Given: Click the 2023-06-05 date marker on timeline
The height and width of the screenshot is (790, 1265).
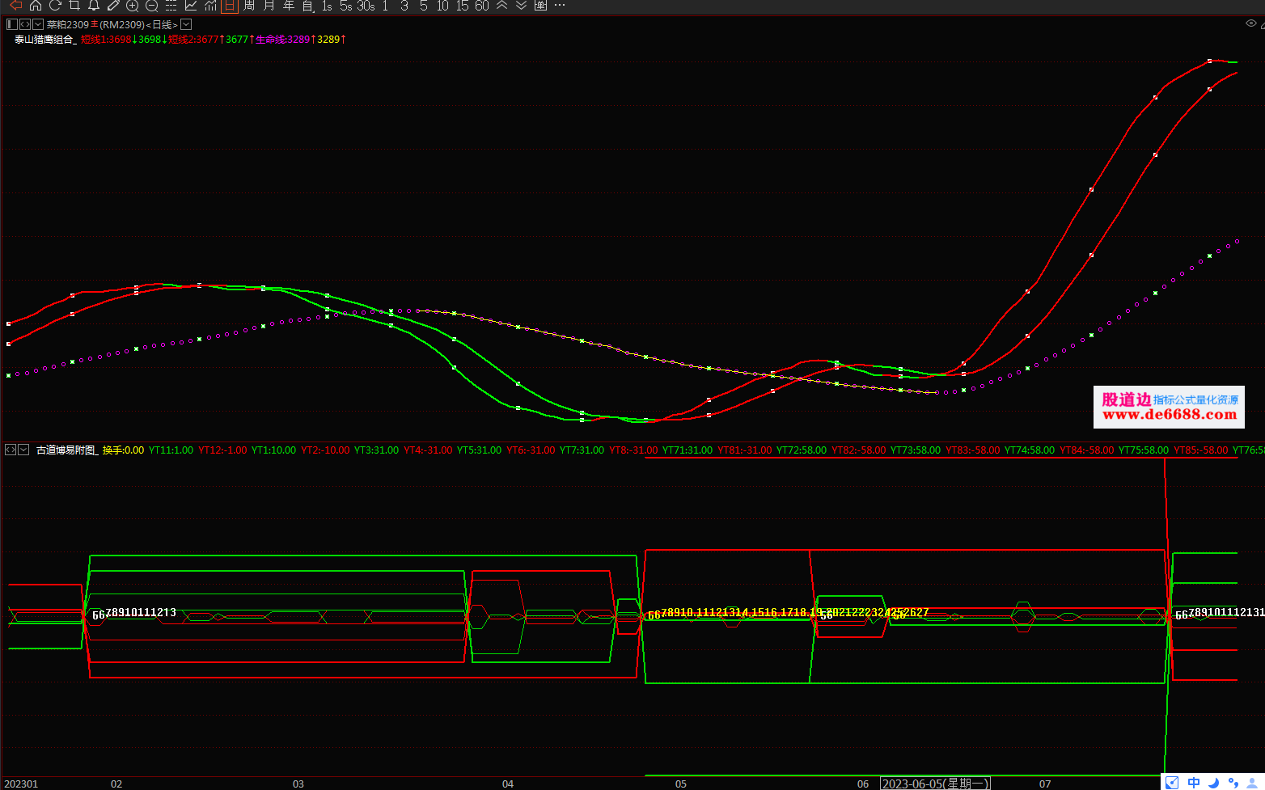Looking at the screenshot, I should coord(934,784).
